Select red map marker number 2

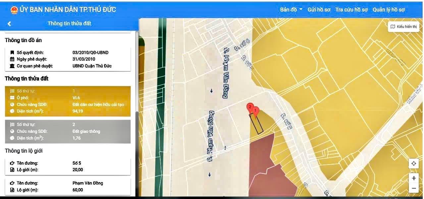(x=250, y=107)
